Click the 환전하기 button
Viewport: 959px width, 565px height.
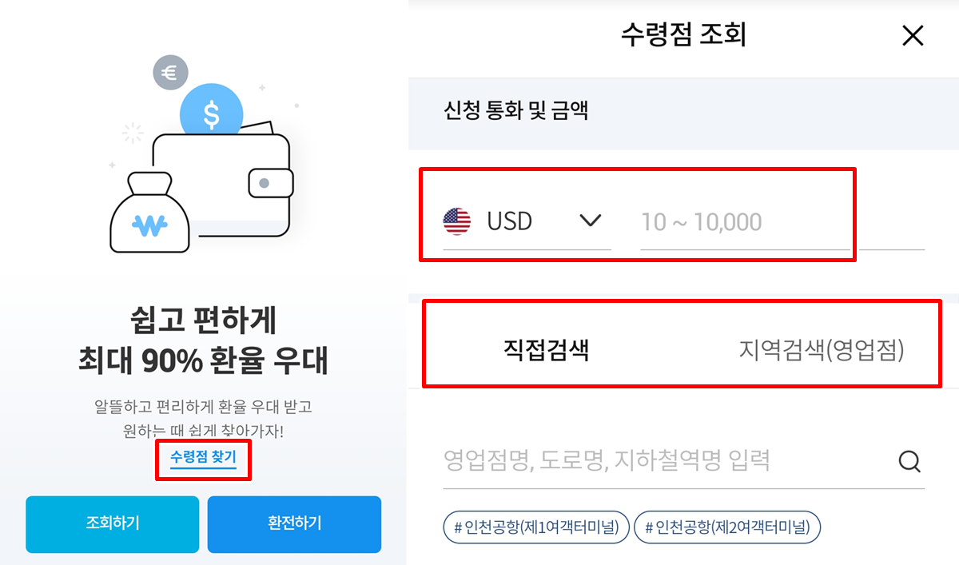(294, 524)
